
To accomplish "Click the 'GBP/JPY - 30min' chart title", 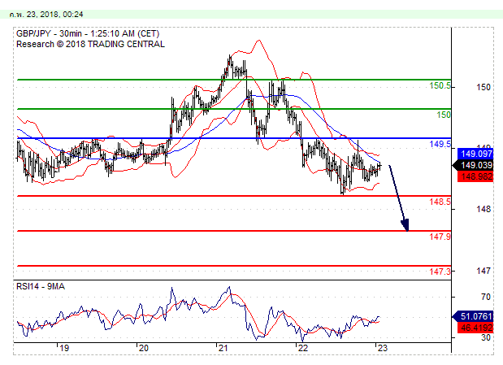I will click(88, 33).
